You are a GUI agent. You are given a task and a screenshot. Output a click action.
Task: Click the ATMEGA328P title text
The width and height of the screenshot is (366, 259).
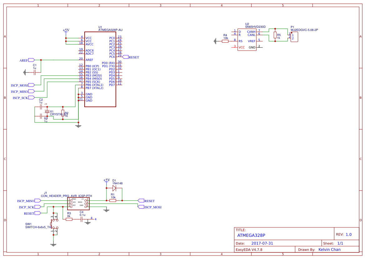click(251, 235)
